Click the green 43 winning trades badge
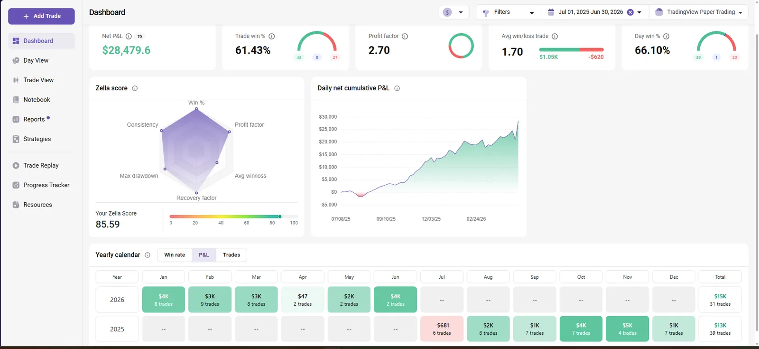 coord(299,57)
